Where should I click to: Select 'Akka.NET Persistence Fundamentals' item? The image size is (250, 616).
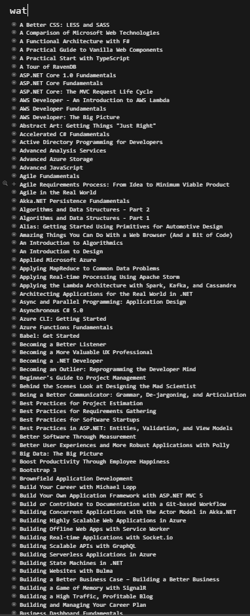click(74, 201)
